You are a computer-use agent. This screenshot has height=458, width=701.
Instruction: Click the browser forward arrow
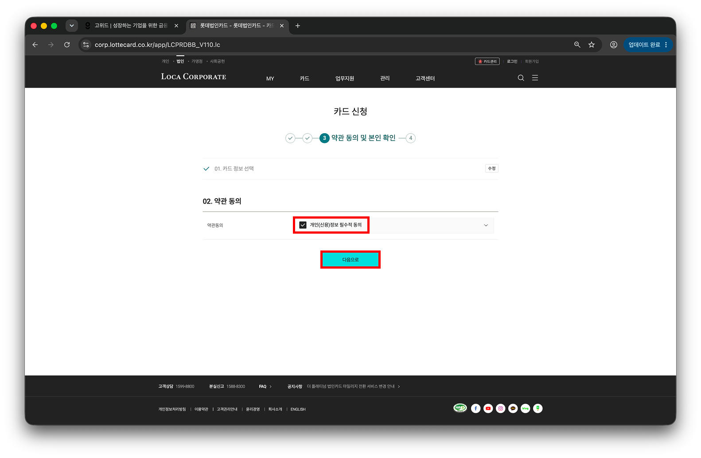coord(51,45)
